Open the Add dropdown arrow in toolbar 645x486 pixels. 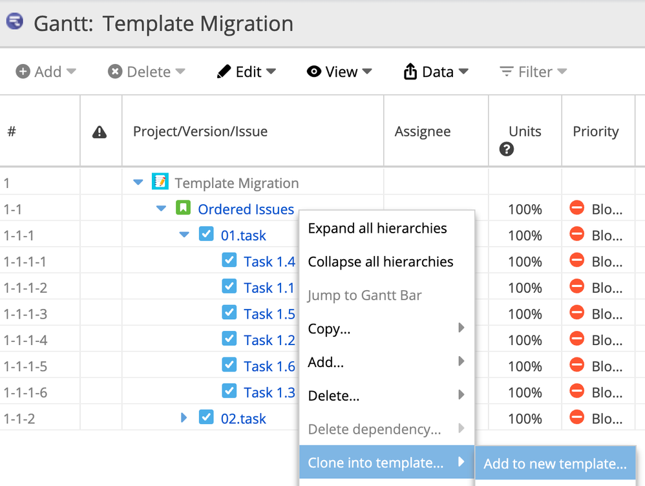71,71
